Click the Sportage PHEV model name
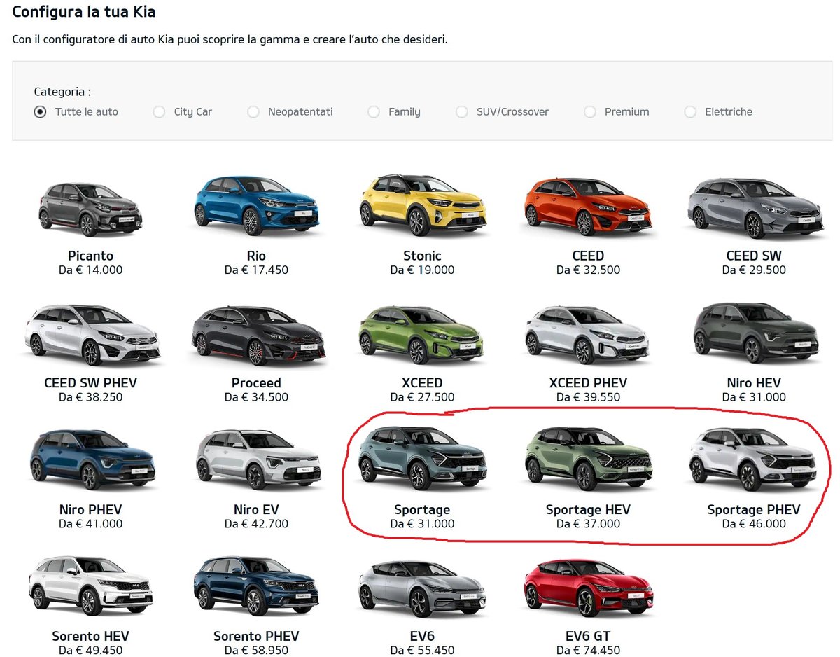Screen dimensions: 840x657 coord(754,510)
